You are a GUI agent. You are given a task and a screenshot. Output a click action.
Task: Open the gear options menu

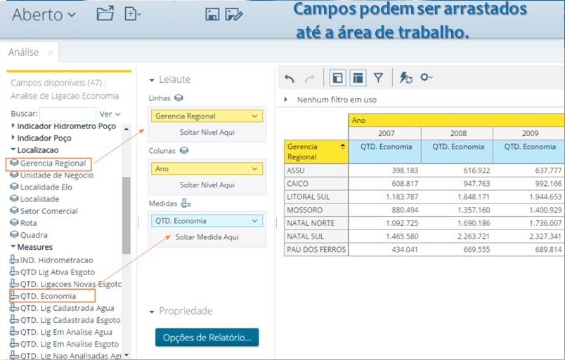(x=427, y=78)
